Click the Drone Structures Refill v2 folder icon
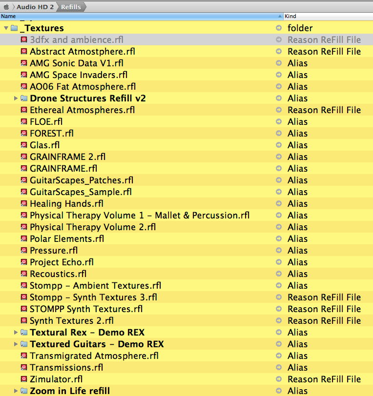 point(24,98)
